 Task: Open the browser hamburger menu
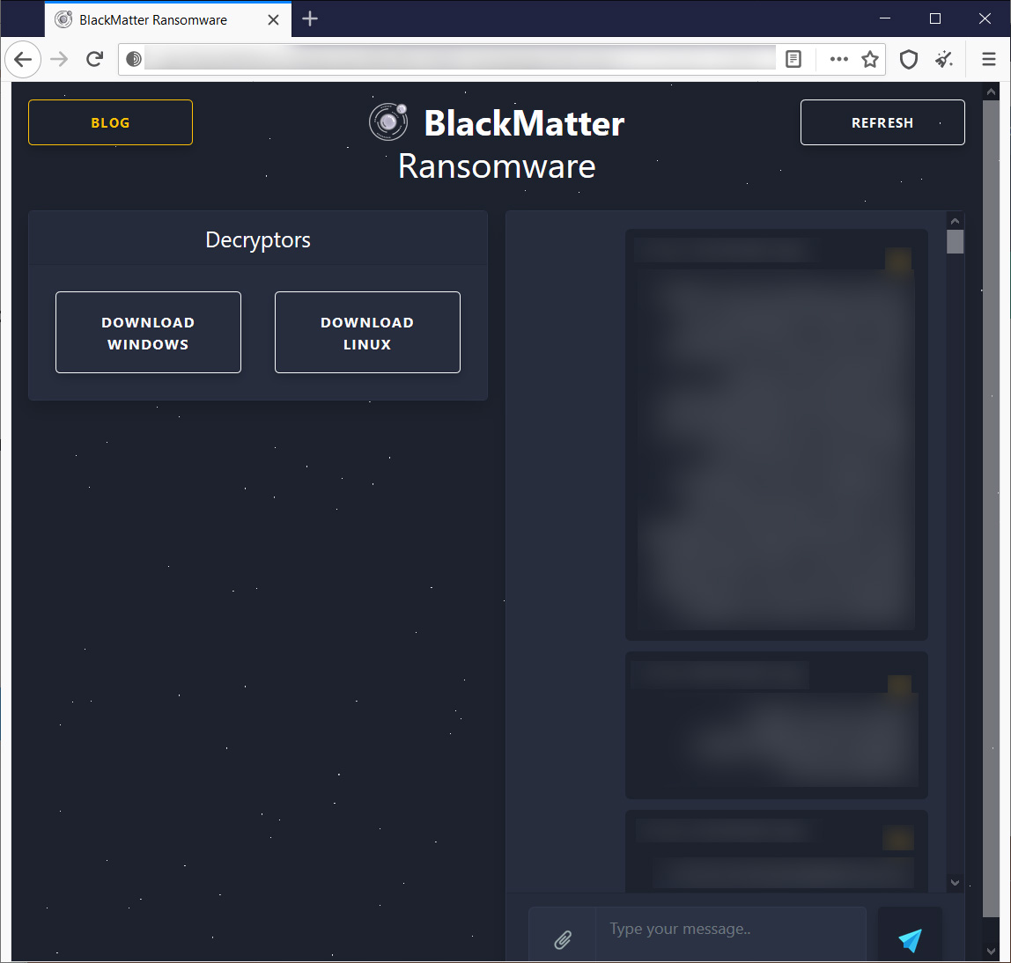coord(988,59)
